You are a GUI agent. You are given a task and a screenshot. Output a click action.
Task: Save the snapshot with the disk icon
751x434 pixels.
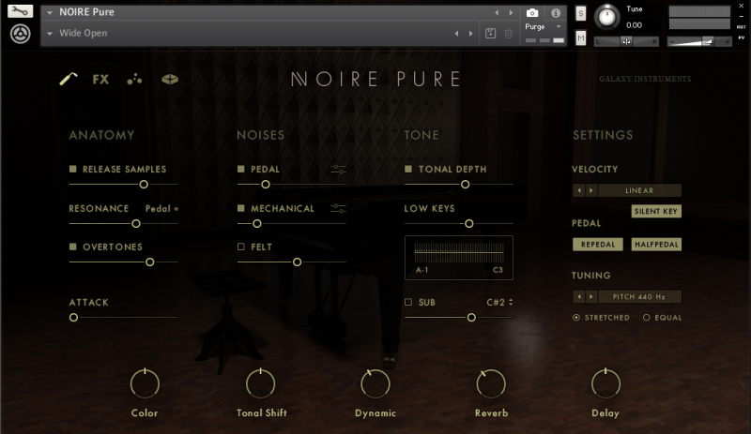point(490,34)
